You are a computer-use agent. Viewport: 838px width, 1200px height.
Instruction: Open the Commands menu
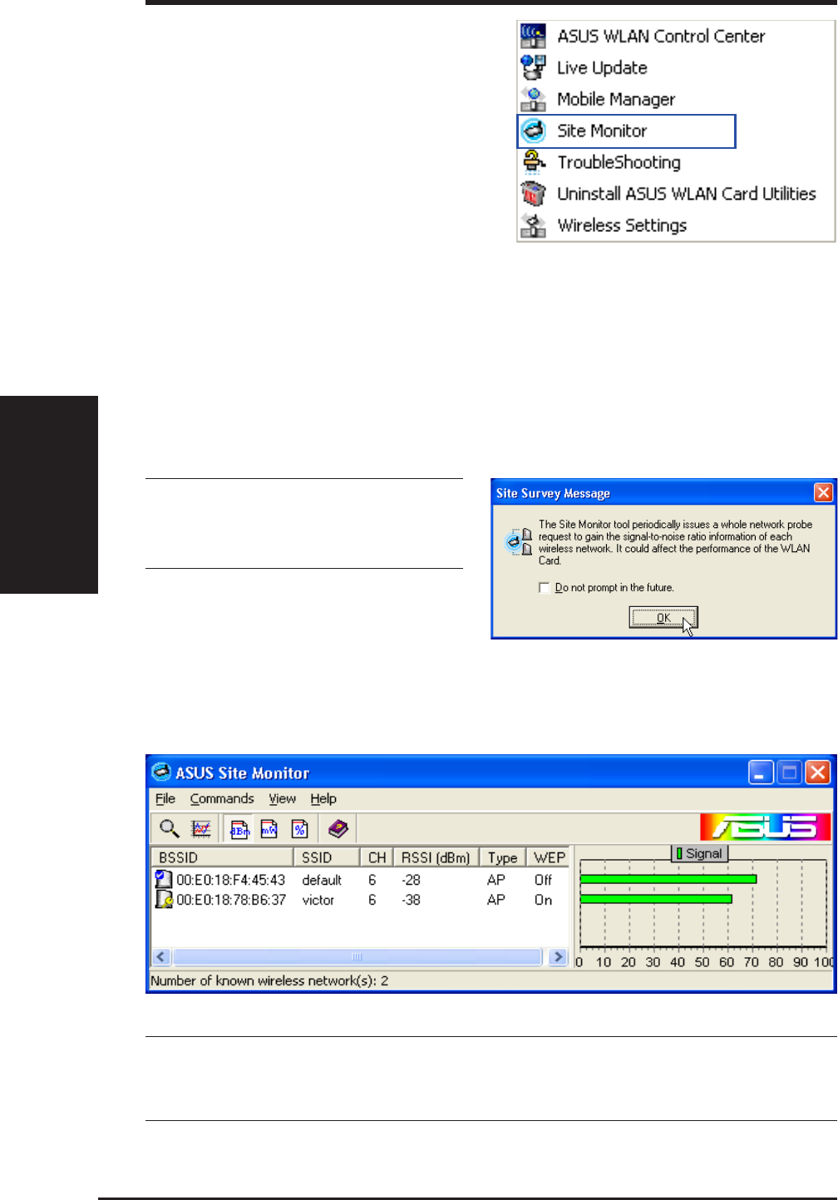(222, 798)
